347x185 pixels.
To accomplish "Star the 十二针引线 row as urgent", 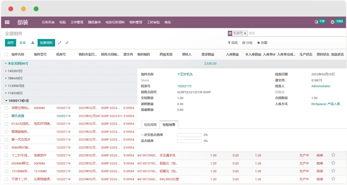I will 333,155.
